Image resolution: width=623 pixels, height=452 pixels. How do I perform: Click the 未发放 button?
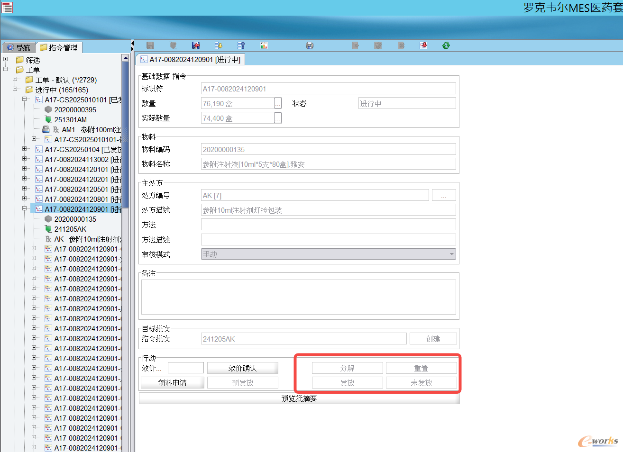pos(421,383)
